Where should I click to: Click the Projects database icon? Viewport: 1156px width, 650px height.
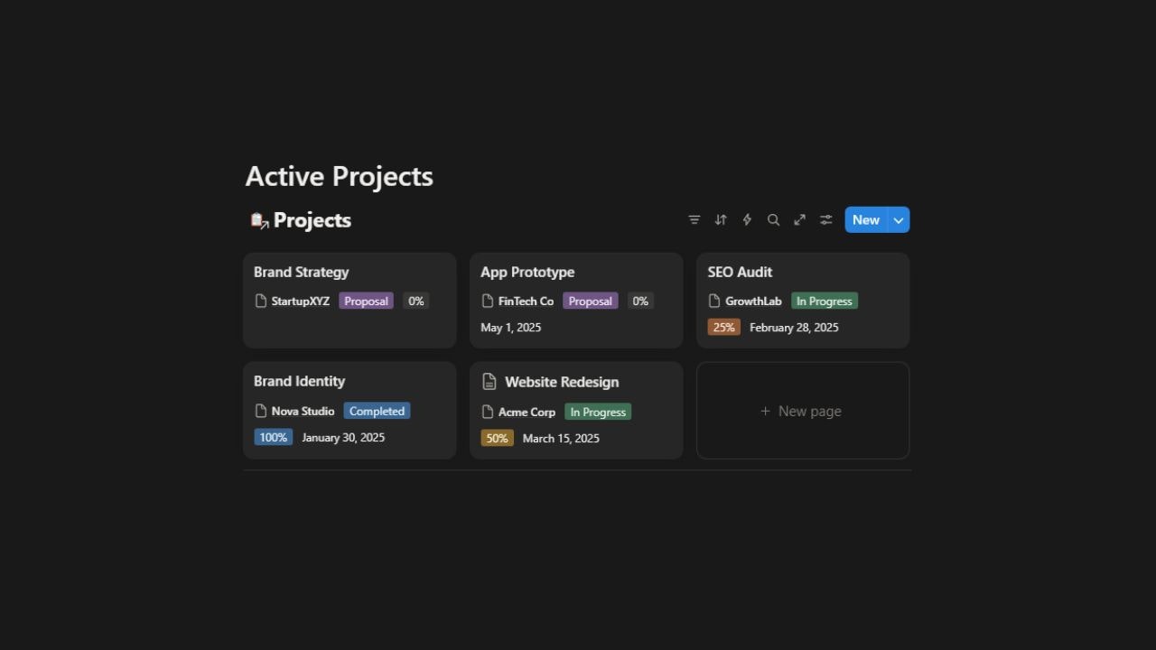pos(259,220)
